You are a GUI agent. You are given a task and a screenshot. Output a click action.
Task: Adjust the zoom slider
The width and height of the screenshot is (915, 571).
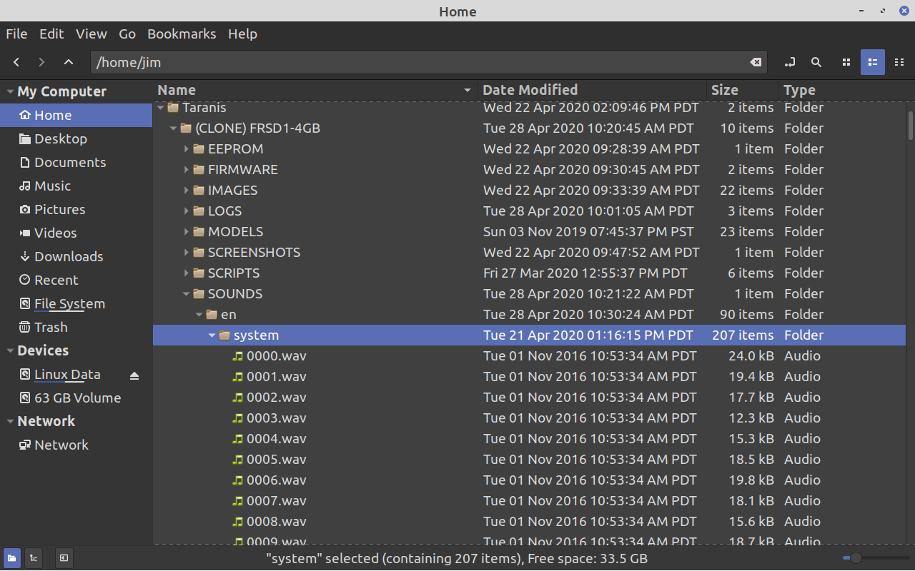tap(854, 559)
